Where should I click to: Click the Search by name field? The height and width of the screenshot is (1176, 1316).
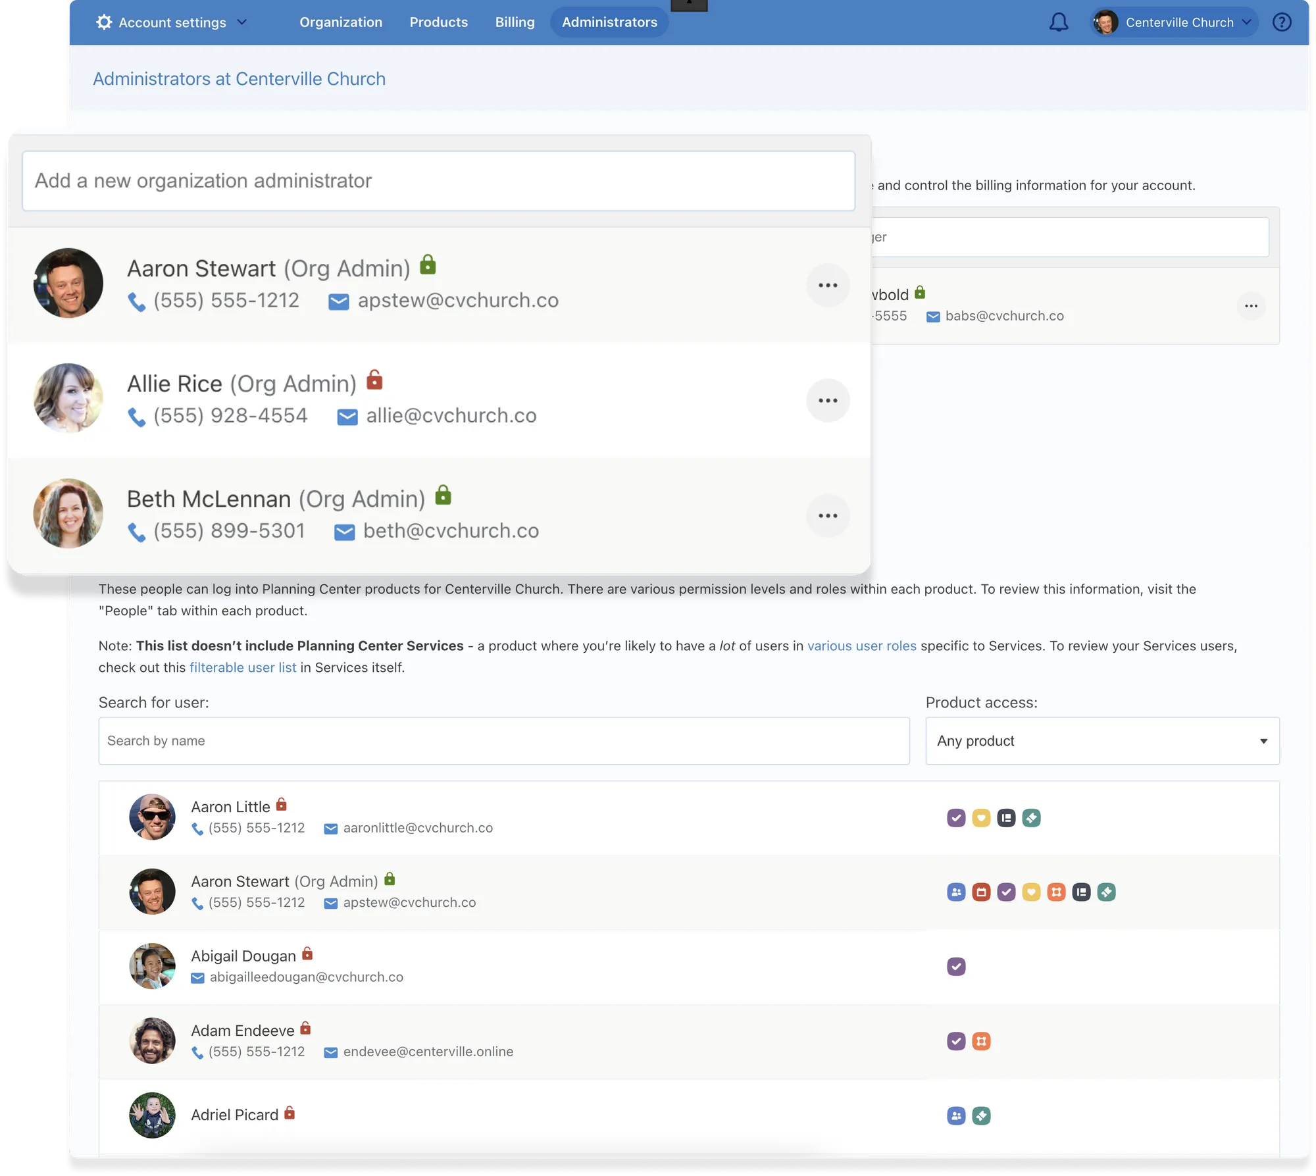click(503, 741)
